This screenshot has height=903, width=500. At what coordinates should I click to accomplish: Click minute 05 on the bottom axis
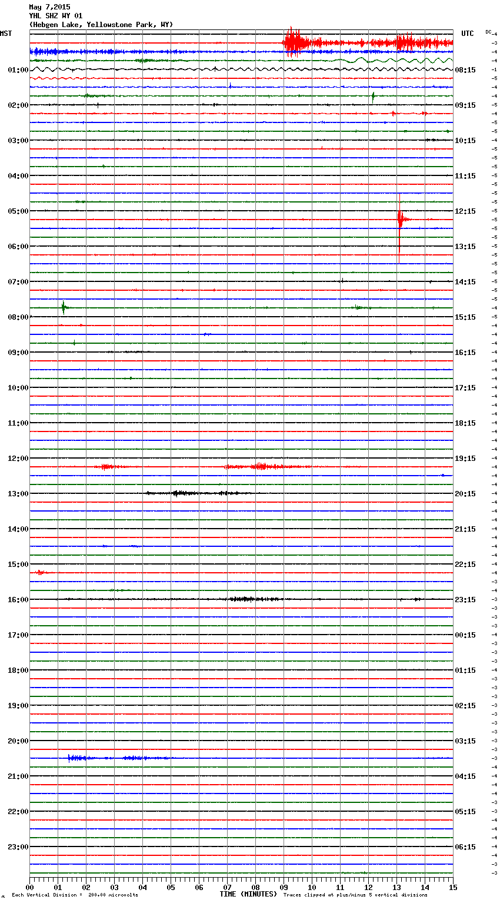pos(171,887)
